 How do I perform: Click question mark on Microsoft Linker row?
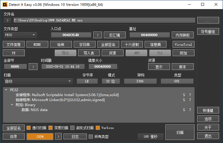190,100
